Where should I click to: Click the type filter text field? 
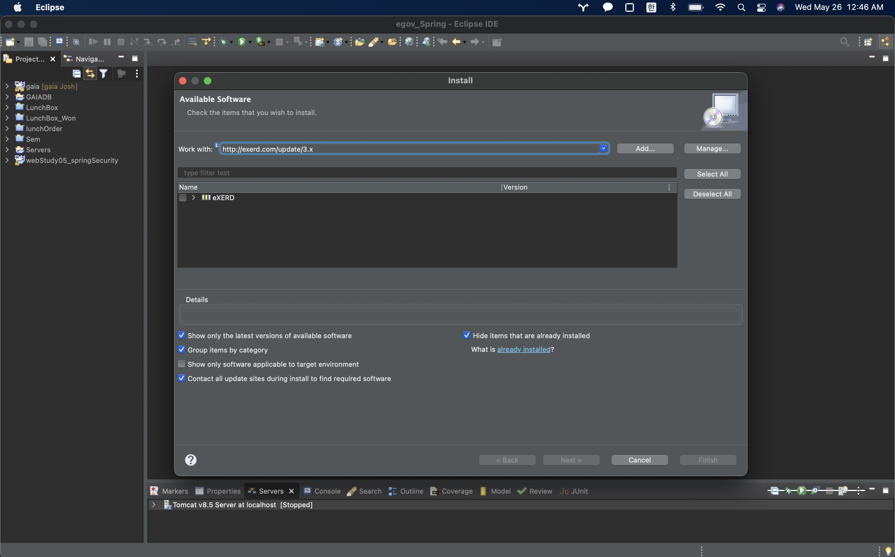[427, 173]
